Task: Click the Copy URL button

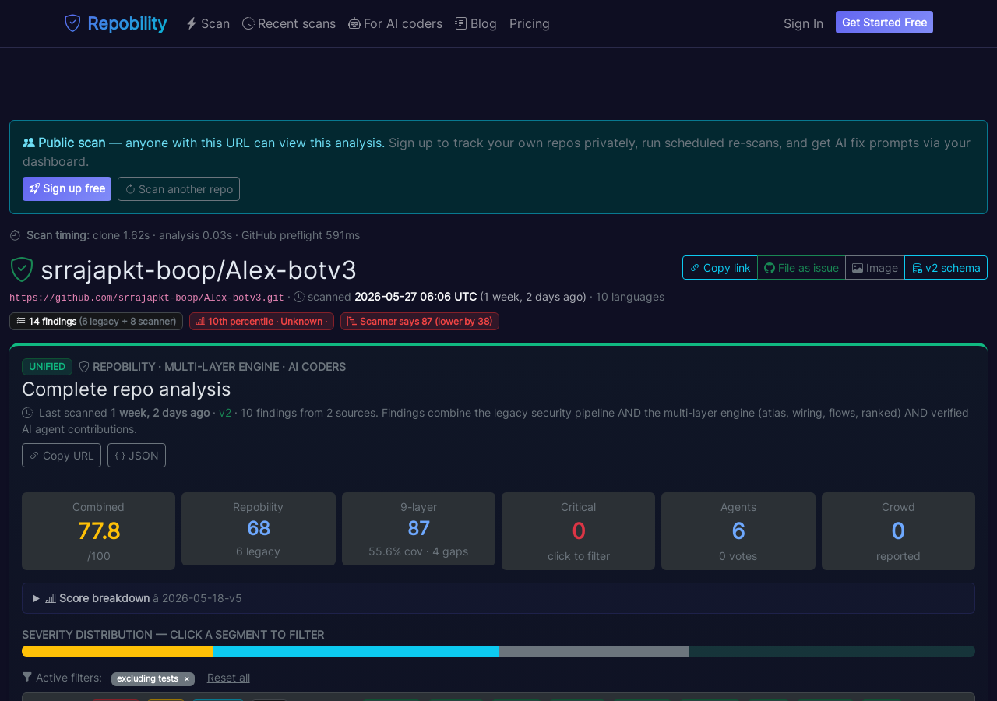Action: coord(62,455)
